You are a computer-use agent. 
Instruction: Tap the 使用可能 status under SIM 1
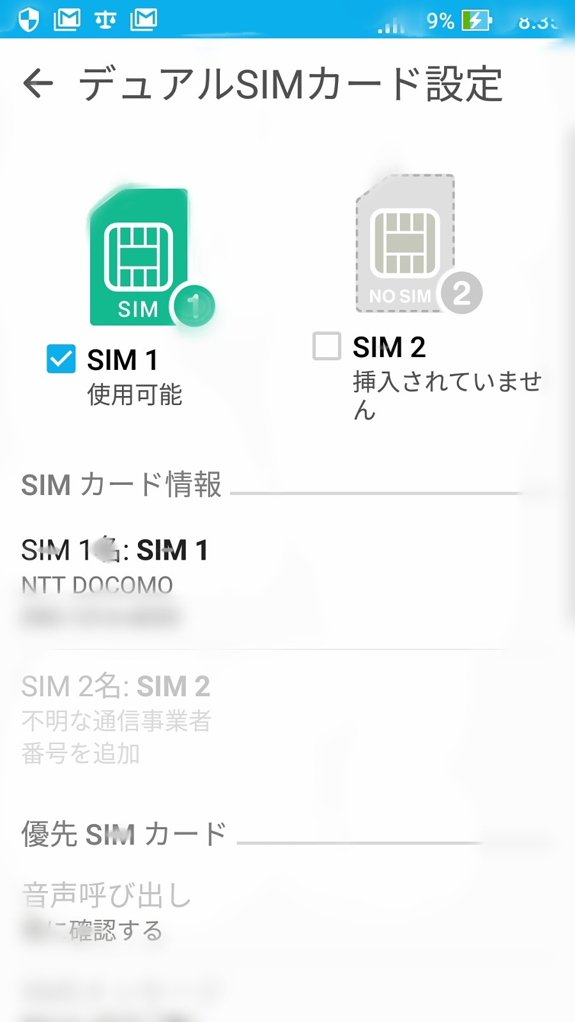(135, 395)
